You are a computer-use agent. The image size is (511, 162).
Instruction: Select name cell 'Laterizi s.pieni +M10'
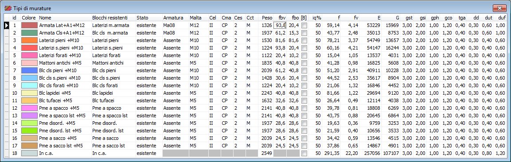65,48
